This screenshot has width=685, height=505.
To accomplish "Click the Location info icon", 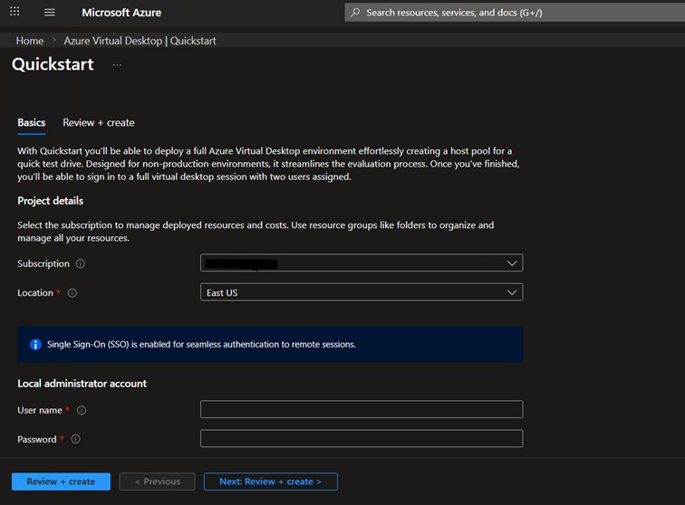I will 72,293.
